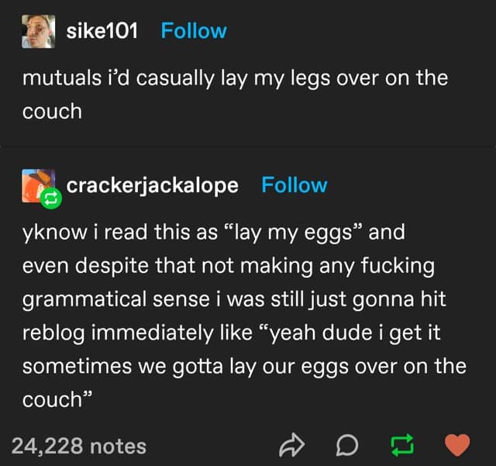The height and width of the screenshot is (466, 496).
Task: Open replies with the speech bubble icon
Action: click(347, 445)
